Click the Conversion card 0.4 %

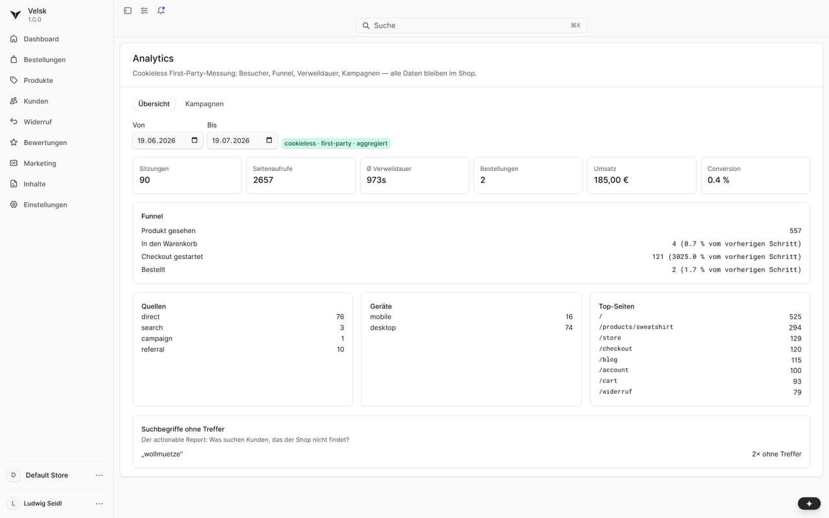[x=756, y=175]
